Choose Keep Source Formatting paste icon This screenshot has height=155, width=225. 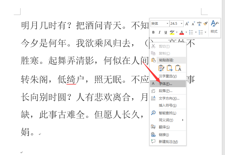click(161, 68)
